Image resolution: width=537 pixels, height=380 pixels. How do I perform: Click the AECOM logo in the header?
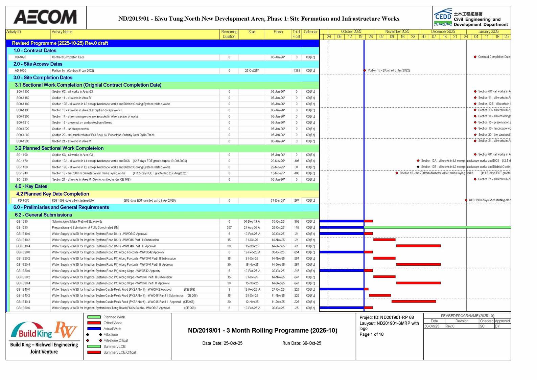45,17
